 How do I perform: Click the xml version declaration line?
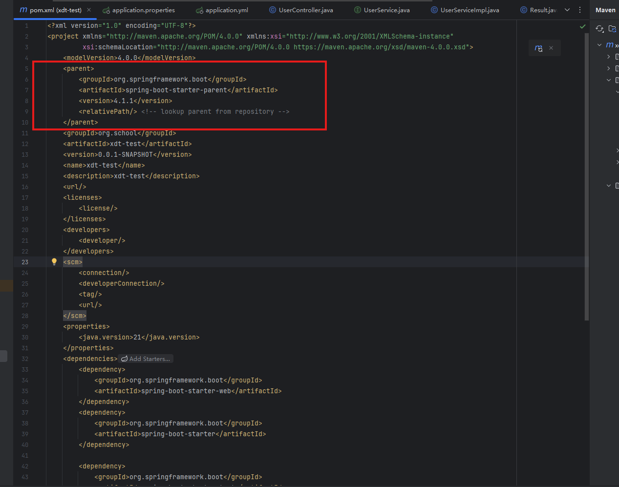point(122,25)
